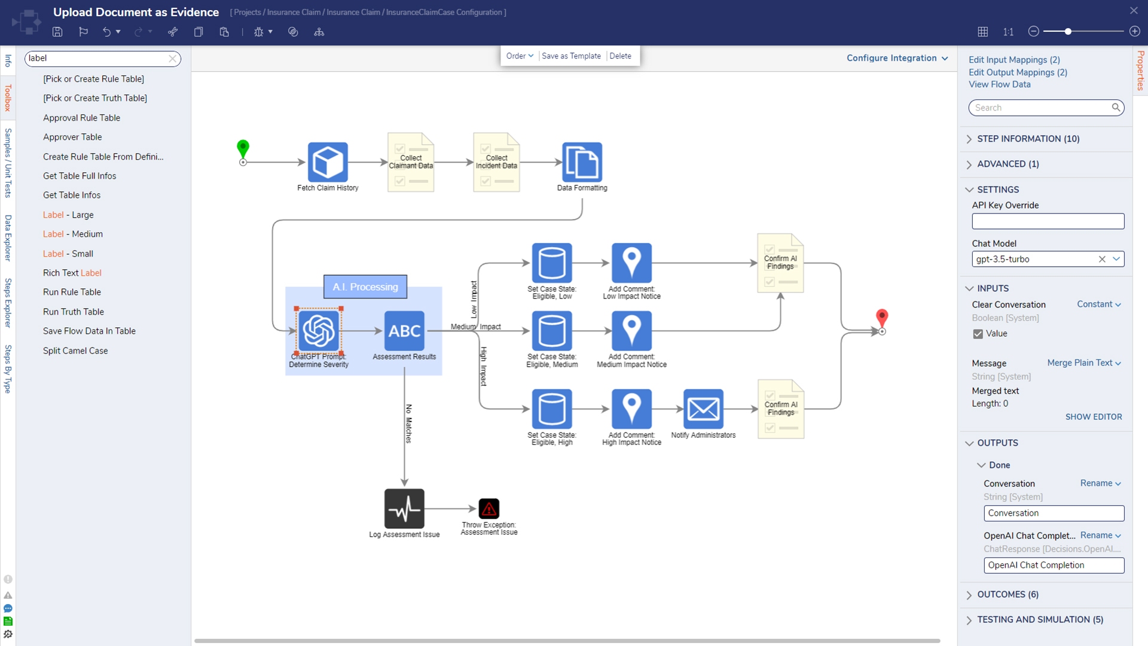Toggle the Clear Conversation Value checkbox
1148x646 pixels.
pyautogui.click(x=978, y=334)
